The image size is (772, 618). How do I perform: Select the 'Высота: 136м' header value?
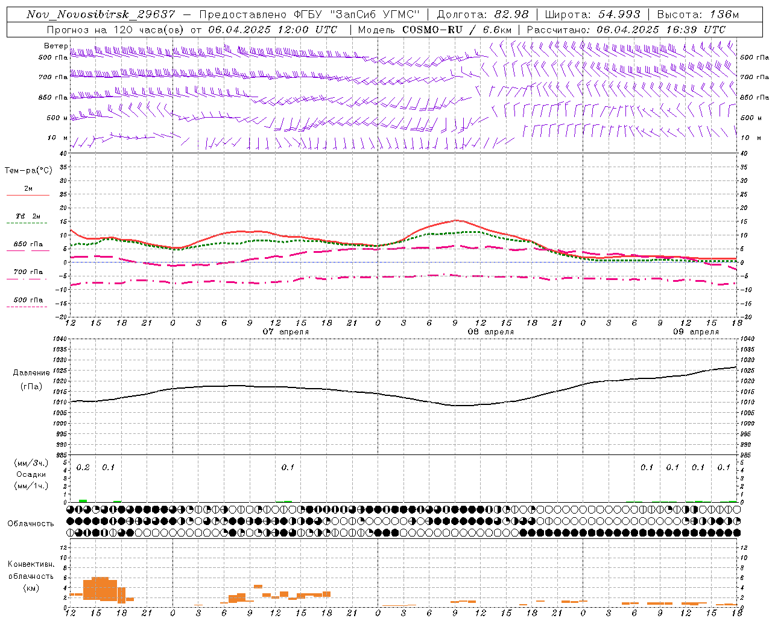(x=698, y=14)
